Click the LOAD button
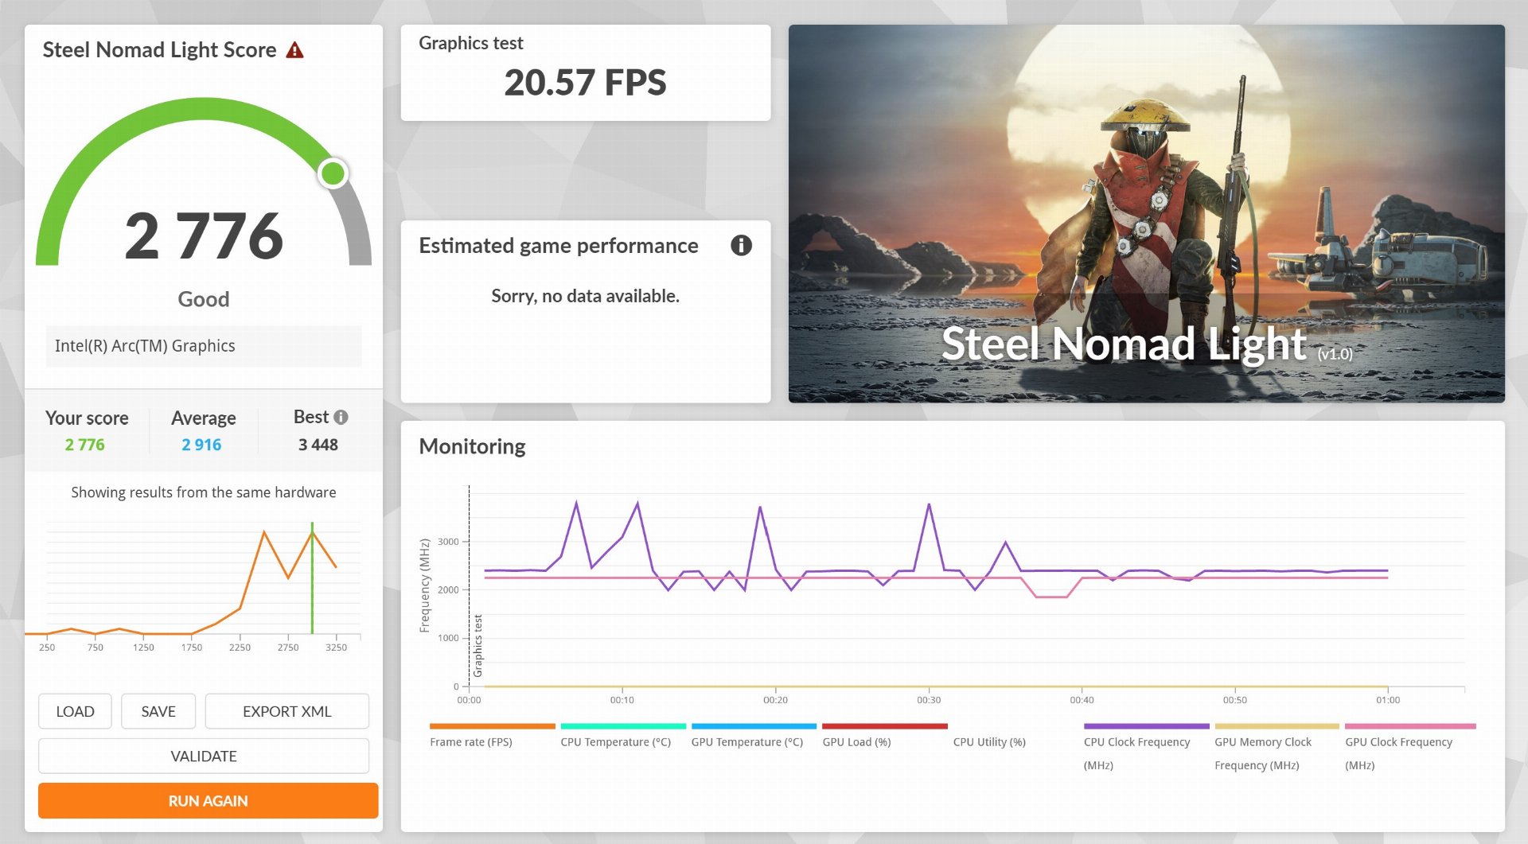The image size is (1528, 844). (75, 711)
